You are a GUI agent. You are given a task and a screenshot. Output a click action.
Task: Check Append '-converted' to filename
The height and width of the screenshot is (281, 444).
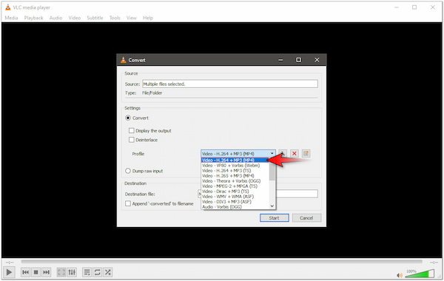pos(128,203)
